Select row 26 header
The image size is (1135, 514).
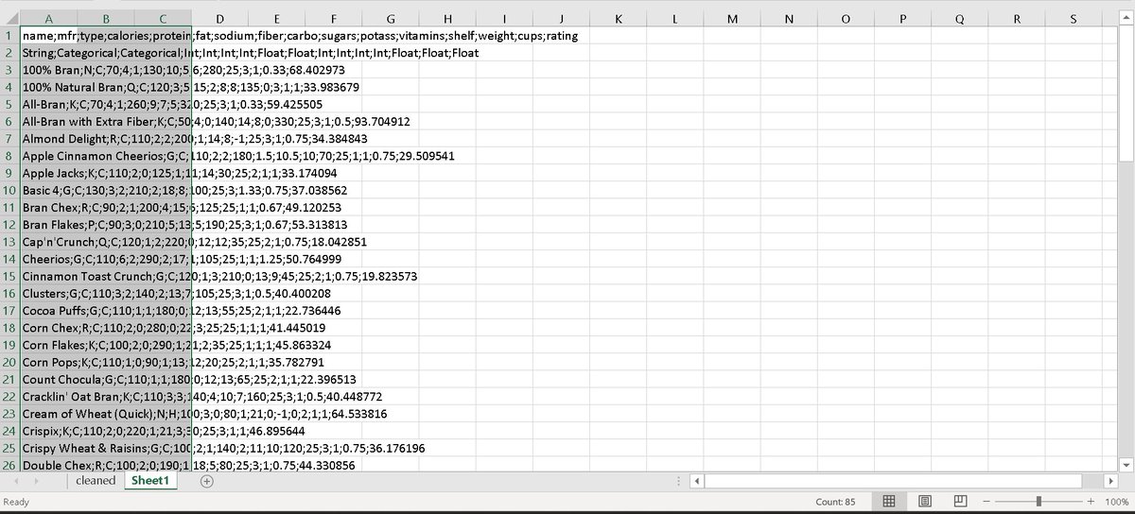pos(9,465)
